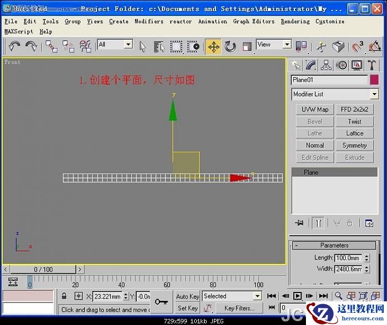Image resolution: width=387 pixels, height=325 pixels.
Task: Toggle the Selection Lock padlock
Action: pos(64,296)
